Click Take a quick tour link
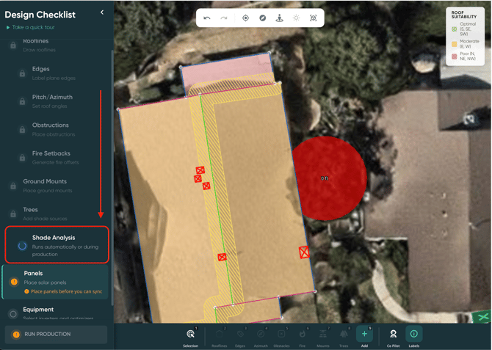 (33, 27)
